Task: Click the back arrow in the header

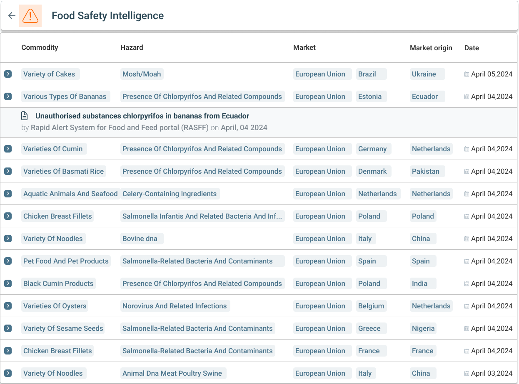Action: click(x=11, y=15)
